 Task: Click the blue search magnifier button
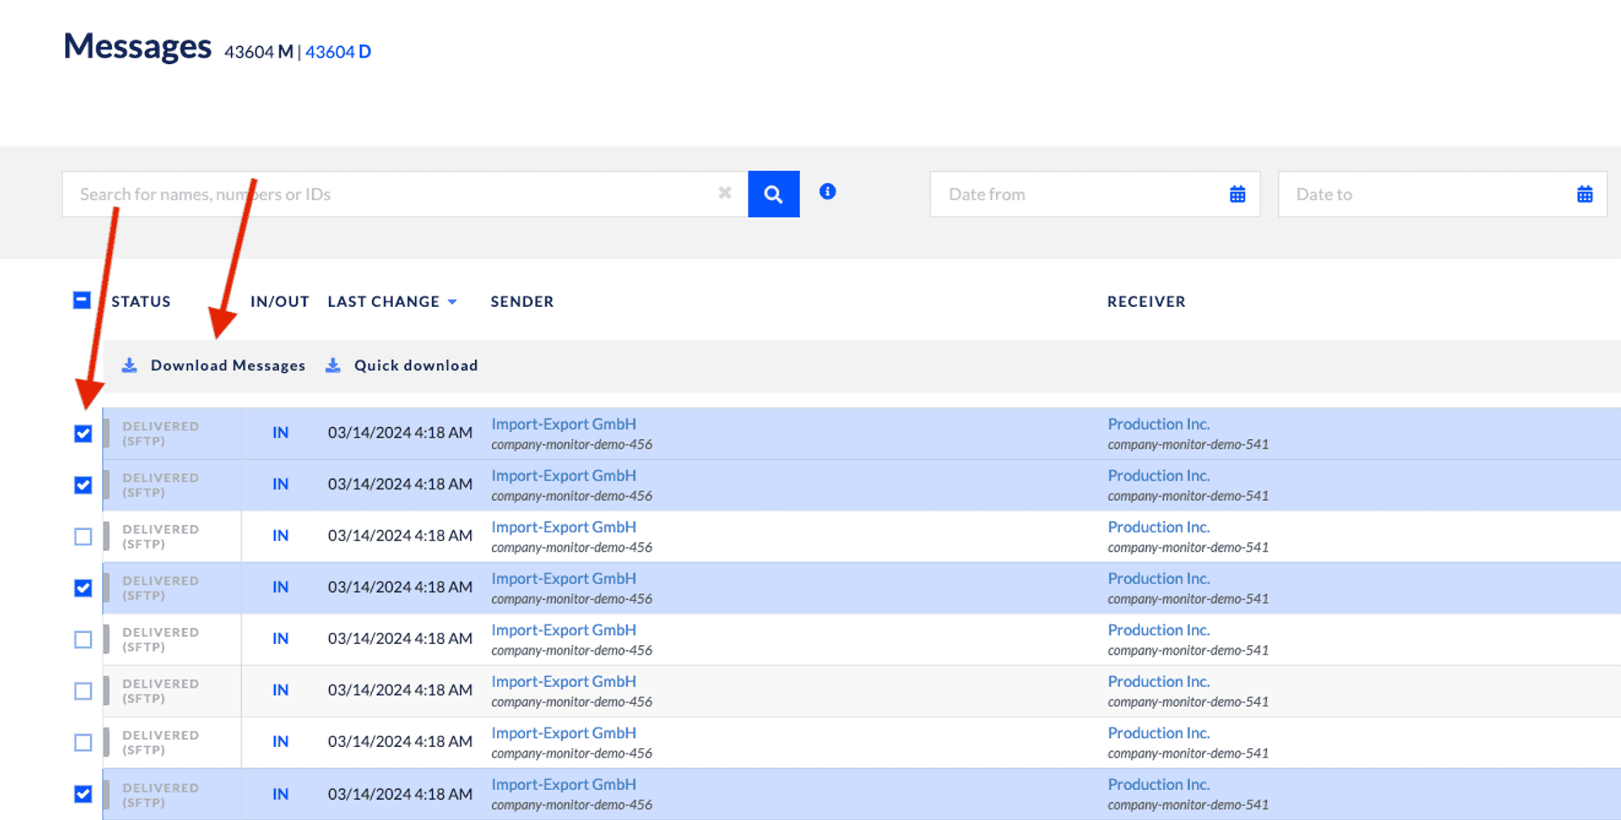[x=773, y=194]
